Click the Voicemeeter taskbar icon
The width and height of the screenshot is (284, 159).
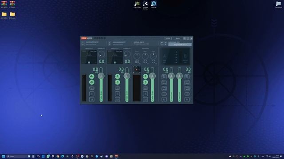click(116, 156)
